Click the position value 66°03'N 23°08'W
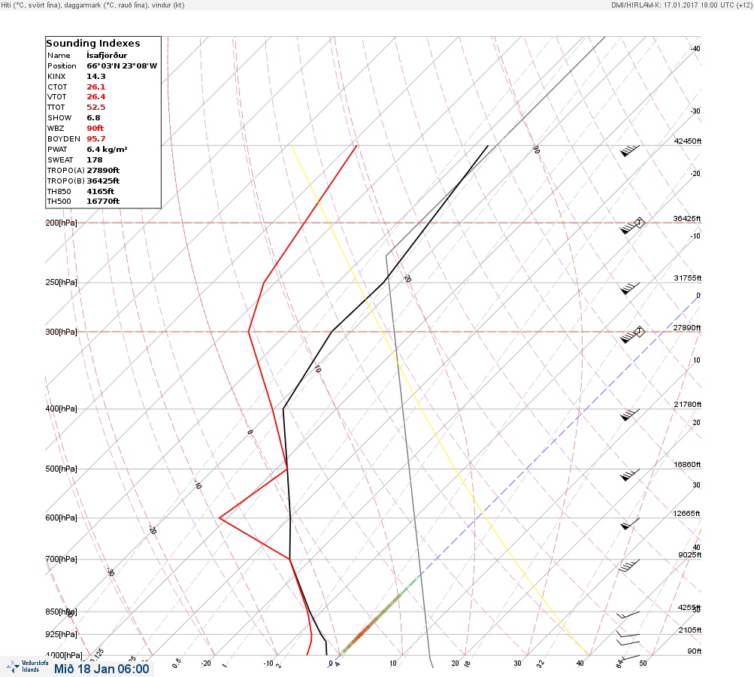This screenshot has width=754, height=677. [x=122, y=66]
